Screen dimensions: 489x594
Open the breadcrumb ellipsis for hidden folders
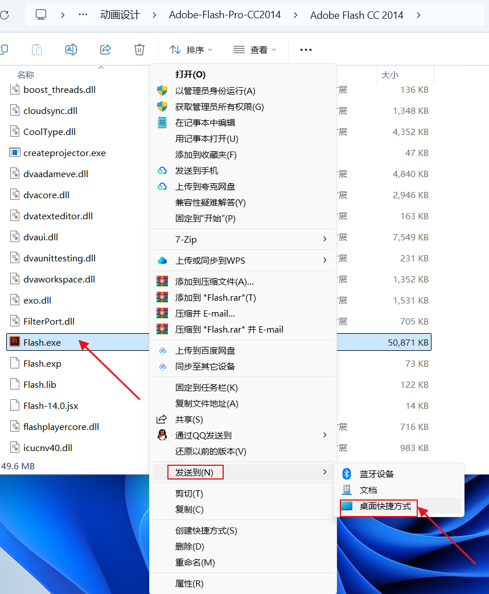(83, 15)
